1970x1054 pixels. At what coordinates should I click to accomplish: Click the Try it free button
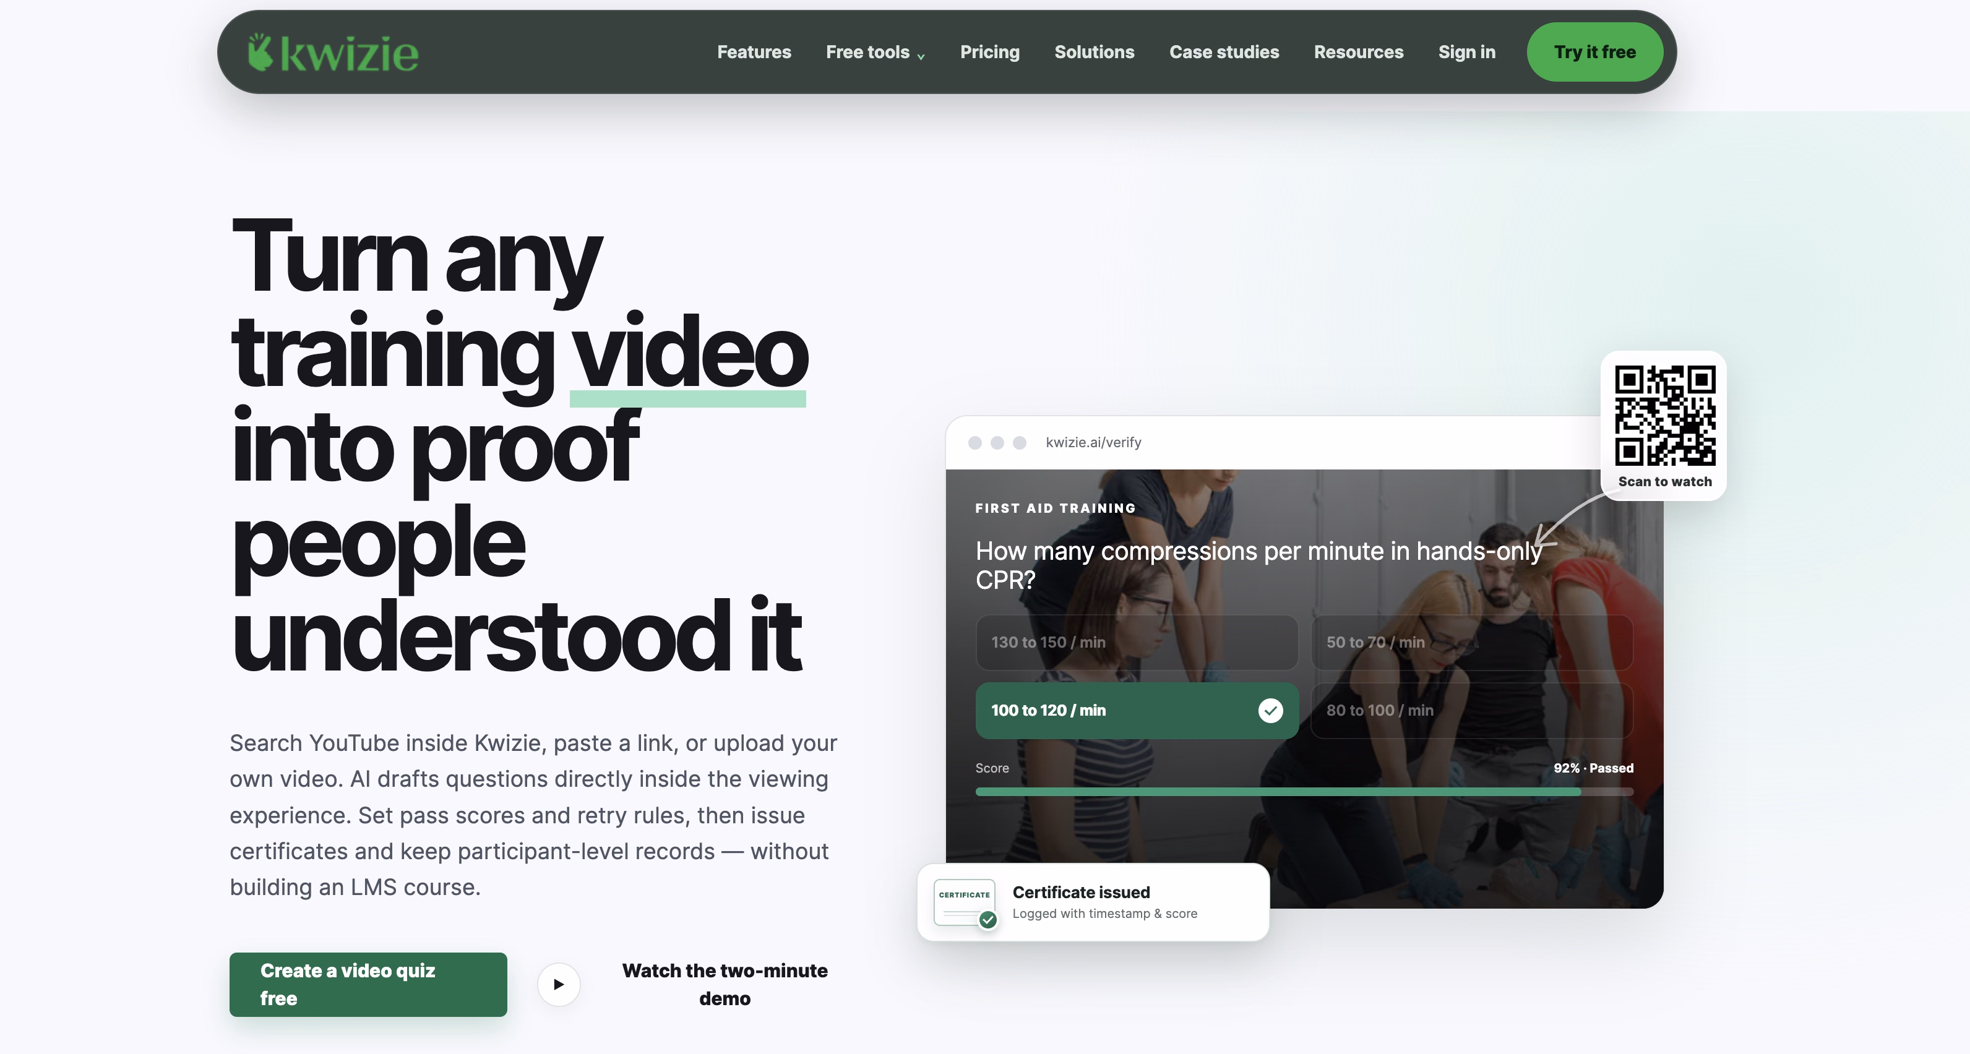[x=1594, y=52]
